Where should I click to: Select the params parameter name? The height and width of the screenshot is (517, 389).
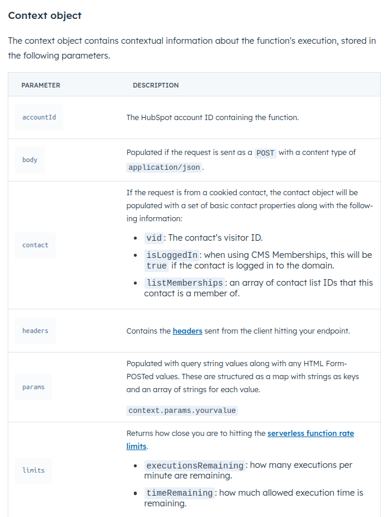[x=33, y=387]
